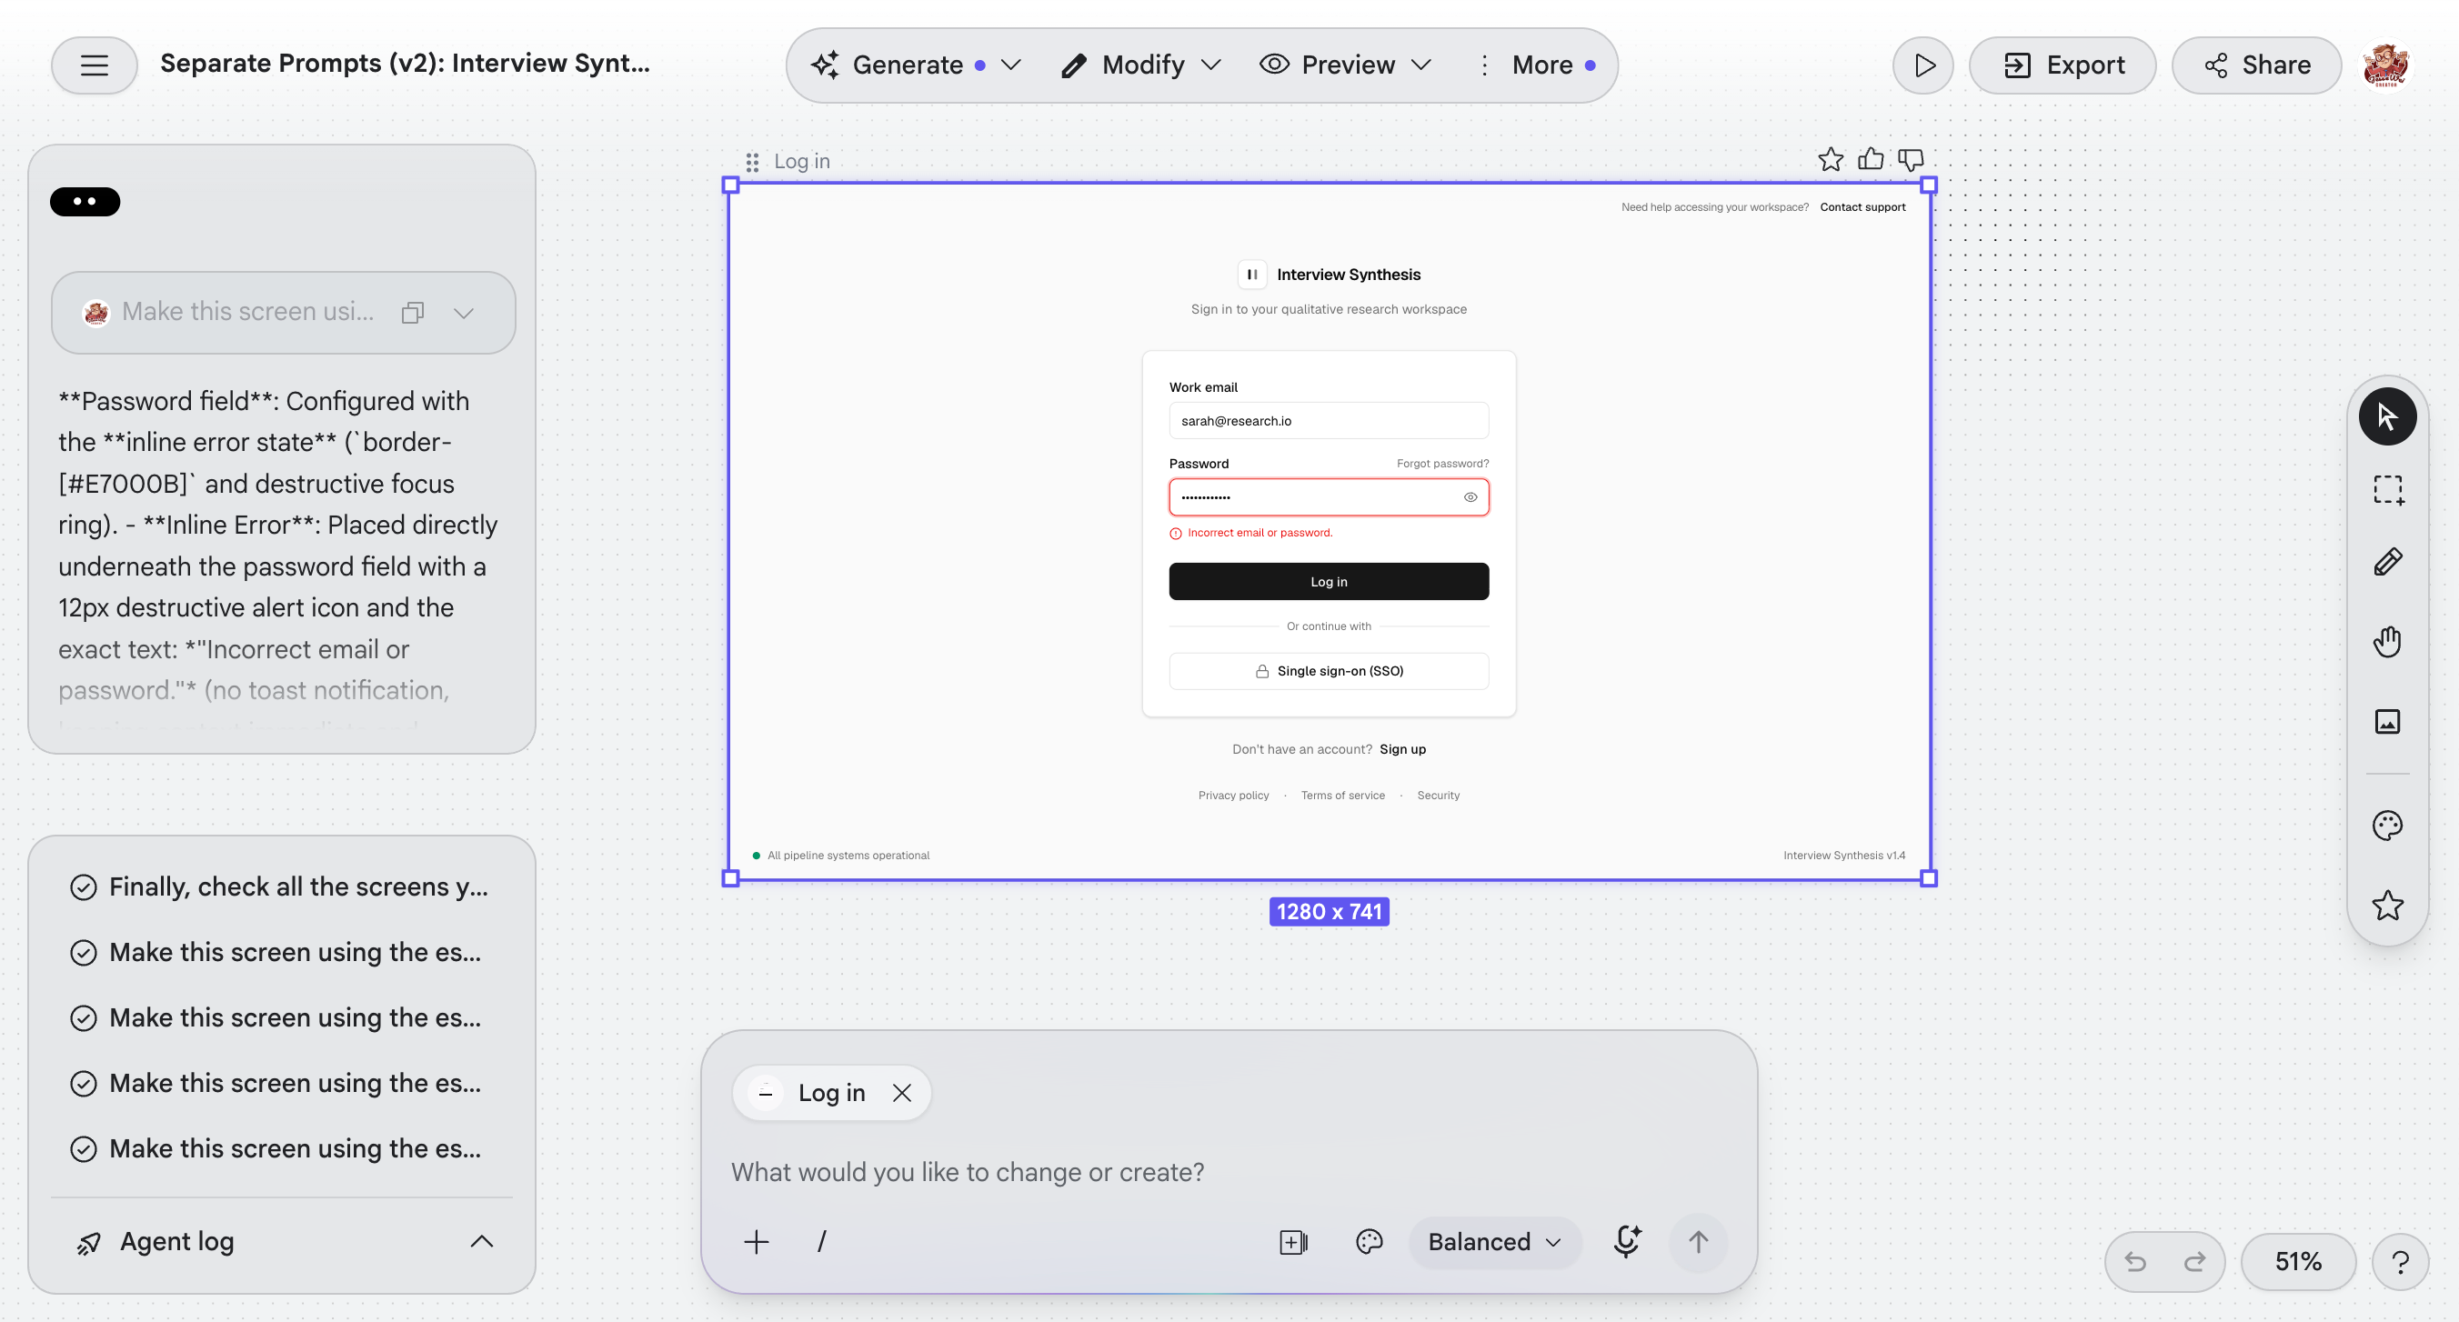Click the play preview button

pos(1923,65)
